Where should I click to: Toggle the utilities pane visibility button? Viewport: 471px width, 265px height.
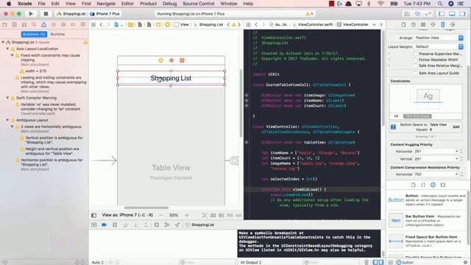coord(463,14)
